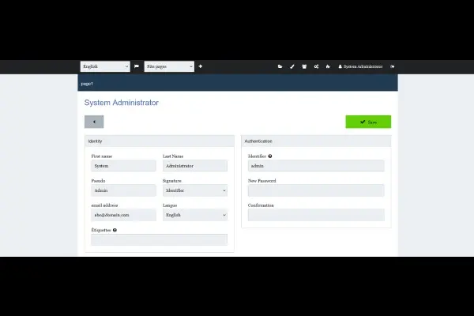Click the First name input field

(x=123, y=166)
